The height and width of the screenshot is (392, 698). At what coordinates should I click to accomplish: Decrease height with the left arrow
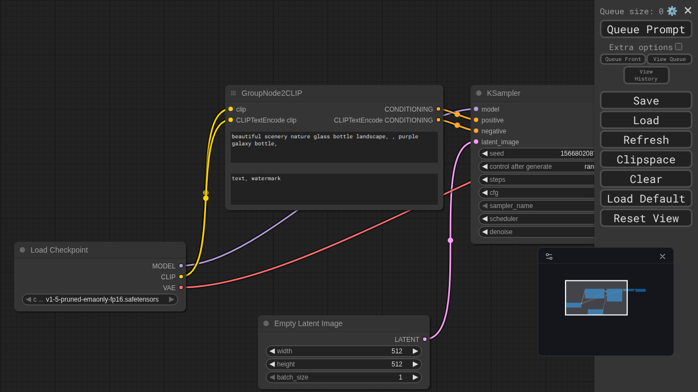(272, 364)
